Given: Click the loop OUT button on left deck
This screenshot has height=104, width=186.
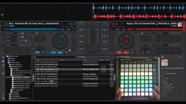Looking at the screenshot, I should pyautogui.click(x=43, y=52).
